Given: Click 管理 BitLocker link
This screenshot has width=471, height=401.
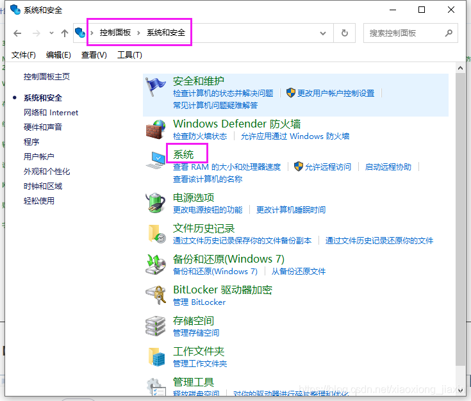Looking at the screenshot, I should (199, 302).
